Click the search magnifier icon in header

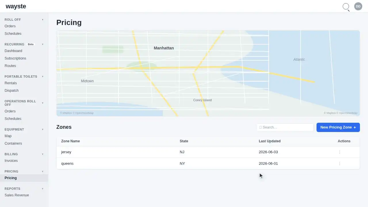click(346, 7)
